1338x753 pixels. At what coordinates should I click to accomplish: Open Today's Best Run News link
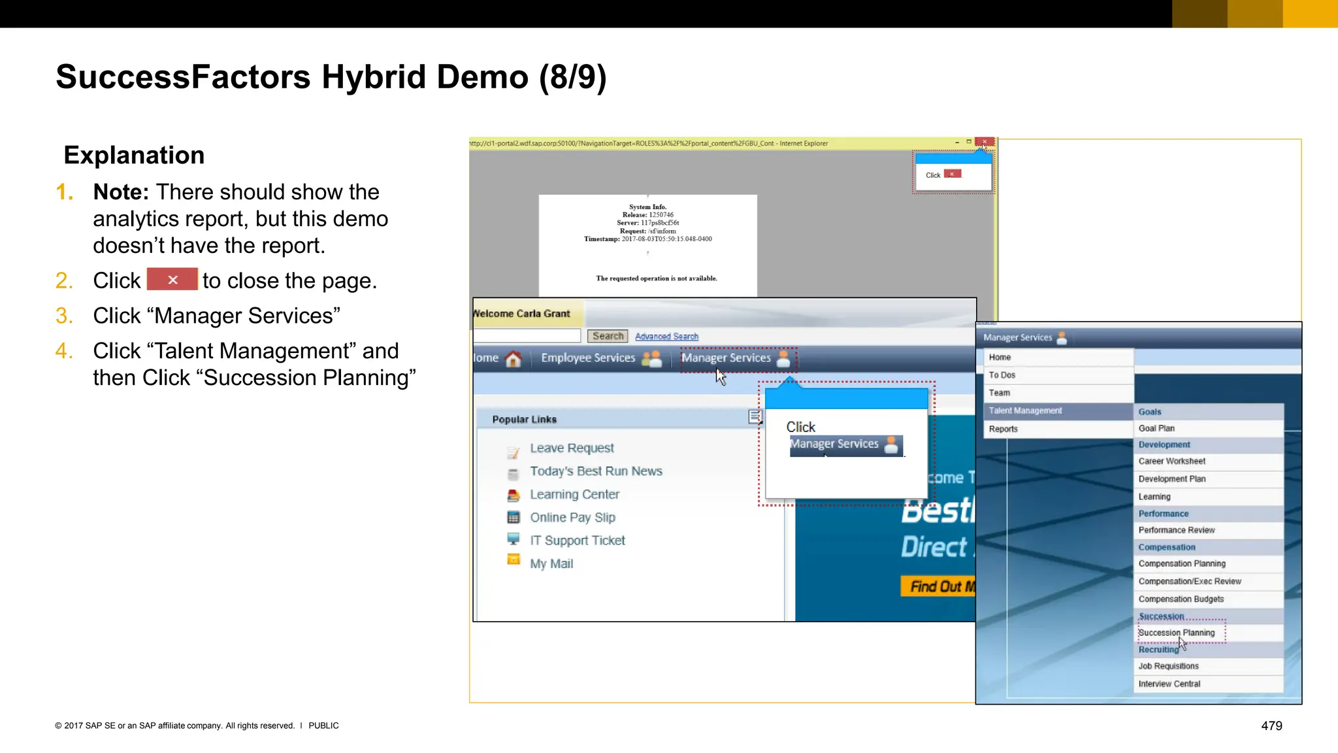(x=596, y=471)
